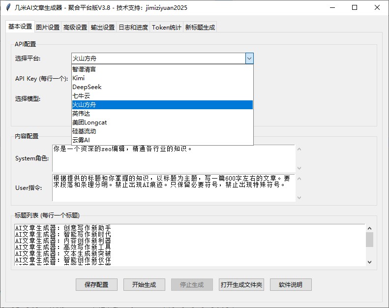
Task: Select DeepSeek in the platform list
Action: pyautogui.click(x=162, y=87)
